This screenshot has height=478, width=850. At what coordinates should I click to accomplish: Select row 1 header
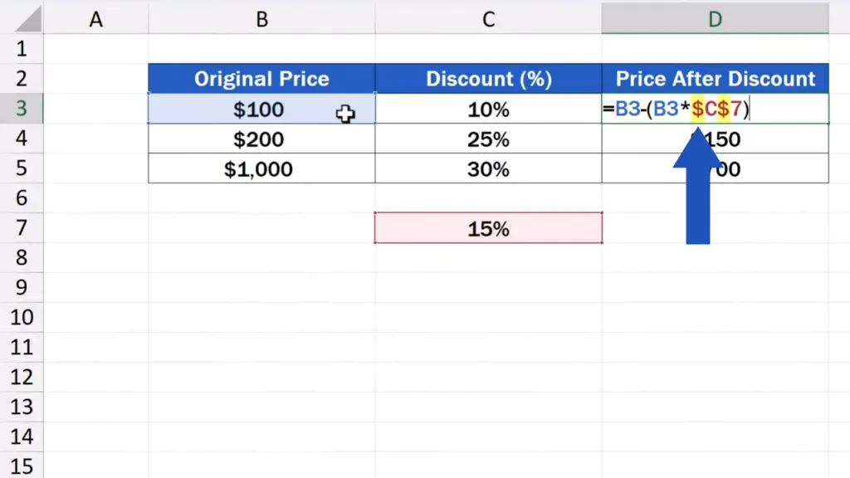(21, 49)
